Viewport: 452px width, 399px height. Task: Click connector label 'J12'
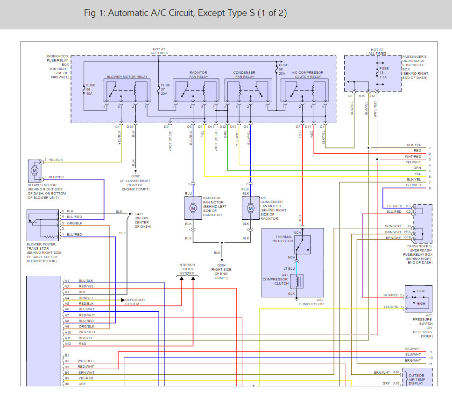(373, 96)
